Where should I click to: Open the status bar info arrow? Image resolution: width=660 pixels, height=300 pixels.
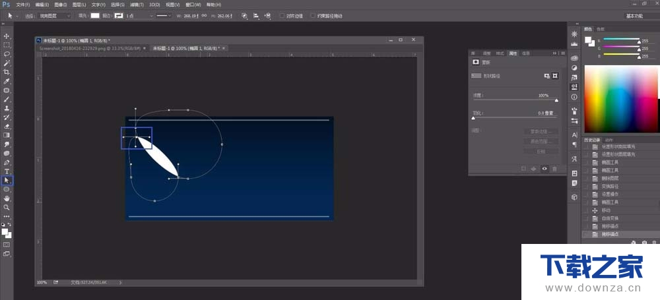pos(120,283)
